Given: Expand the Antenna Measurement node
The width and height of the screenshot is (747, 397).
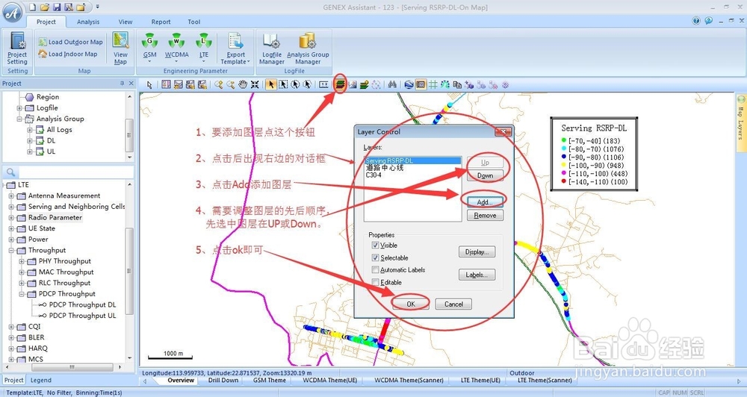Looking at the screenshot, I should tap(11, 196).
